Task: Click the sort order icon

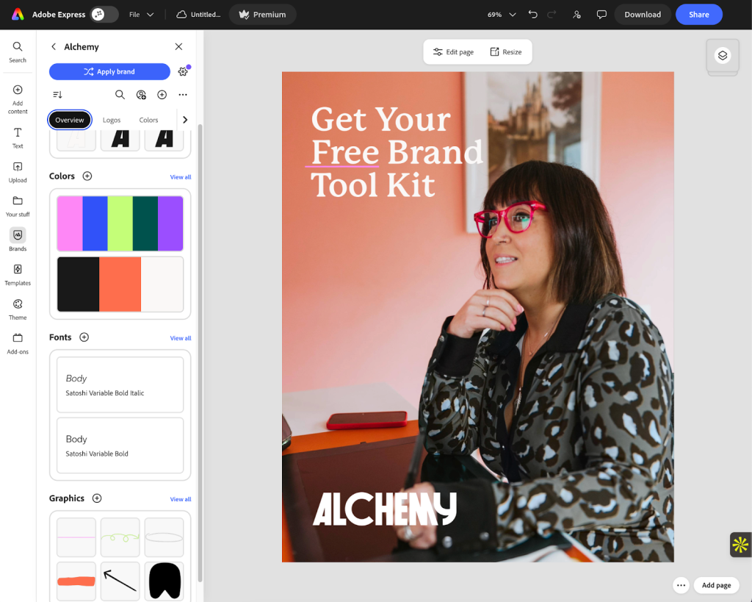Action: (57, 95)
